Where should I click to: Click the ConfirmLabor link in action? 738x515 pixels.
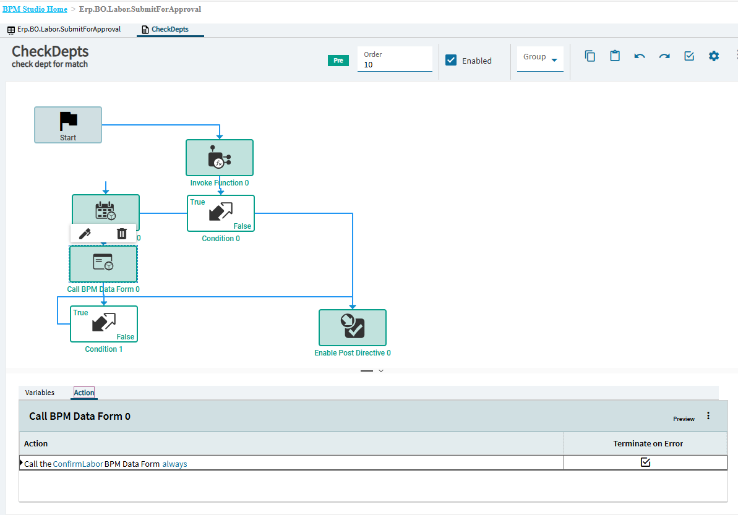[78, 464]
